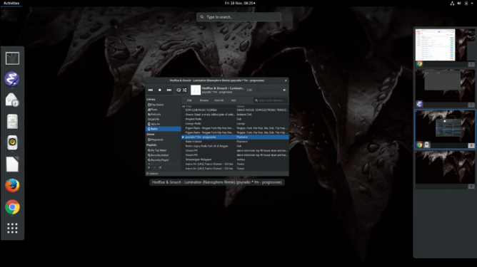Switch to workspace 2 with Emacs

coord(445,86)
